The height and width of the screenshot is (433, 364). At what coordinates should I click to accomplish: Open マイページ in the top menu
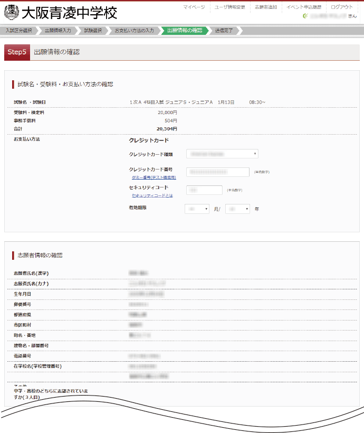[194, 7]
